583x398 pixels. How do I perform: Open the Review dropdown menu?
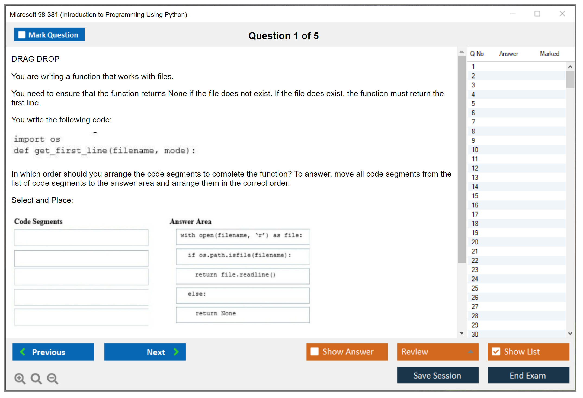[x=470, y=352]
